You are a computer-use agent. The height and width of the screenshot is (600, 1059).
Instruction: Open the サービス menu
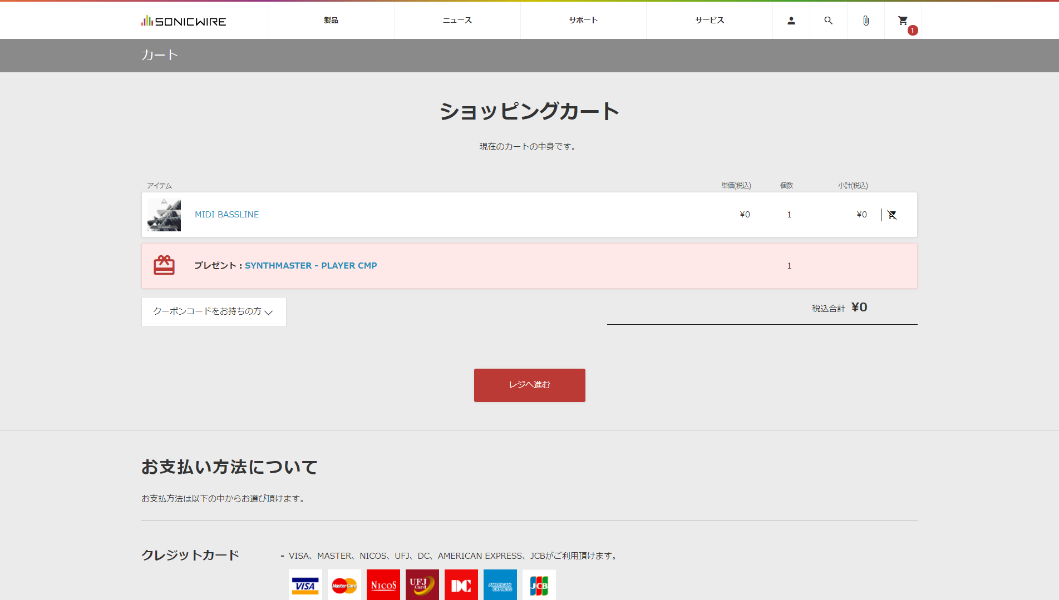click(710, 20)
